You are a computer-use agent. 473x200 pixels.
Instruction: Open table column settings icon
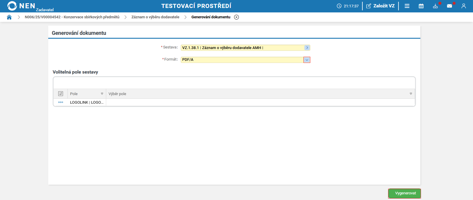[61, 94]
